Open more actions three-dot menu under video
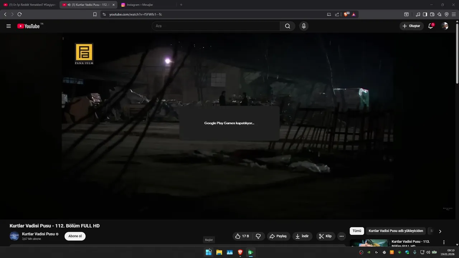The image size is (459, 258). [341, 236]
